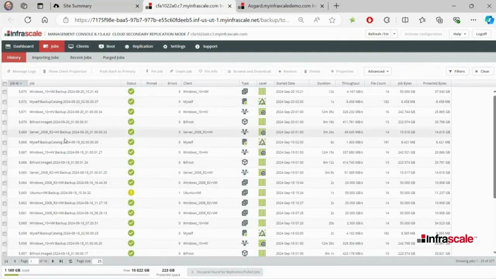Switch to Importing Jobs tab
496x279 pixels.
45,57
